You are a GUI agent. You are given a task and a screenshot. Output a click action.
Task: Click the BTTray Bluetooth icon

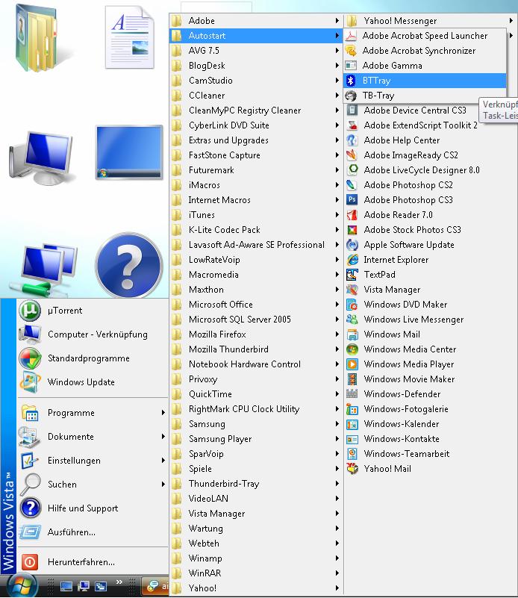point(351,81)
